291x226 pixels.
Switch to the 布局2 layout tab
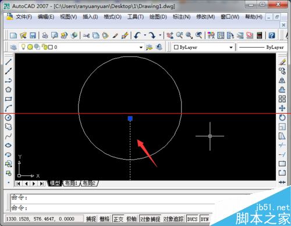pos(89,183)
